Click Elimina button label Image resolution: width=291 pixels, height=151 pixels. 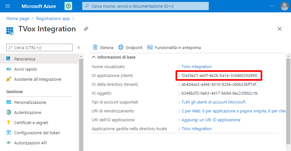tap(107, 48)
